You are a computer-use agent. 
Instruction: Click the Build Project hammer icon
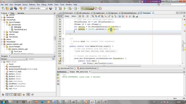pos(56,8)
